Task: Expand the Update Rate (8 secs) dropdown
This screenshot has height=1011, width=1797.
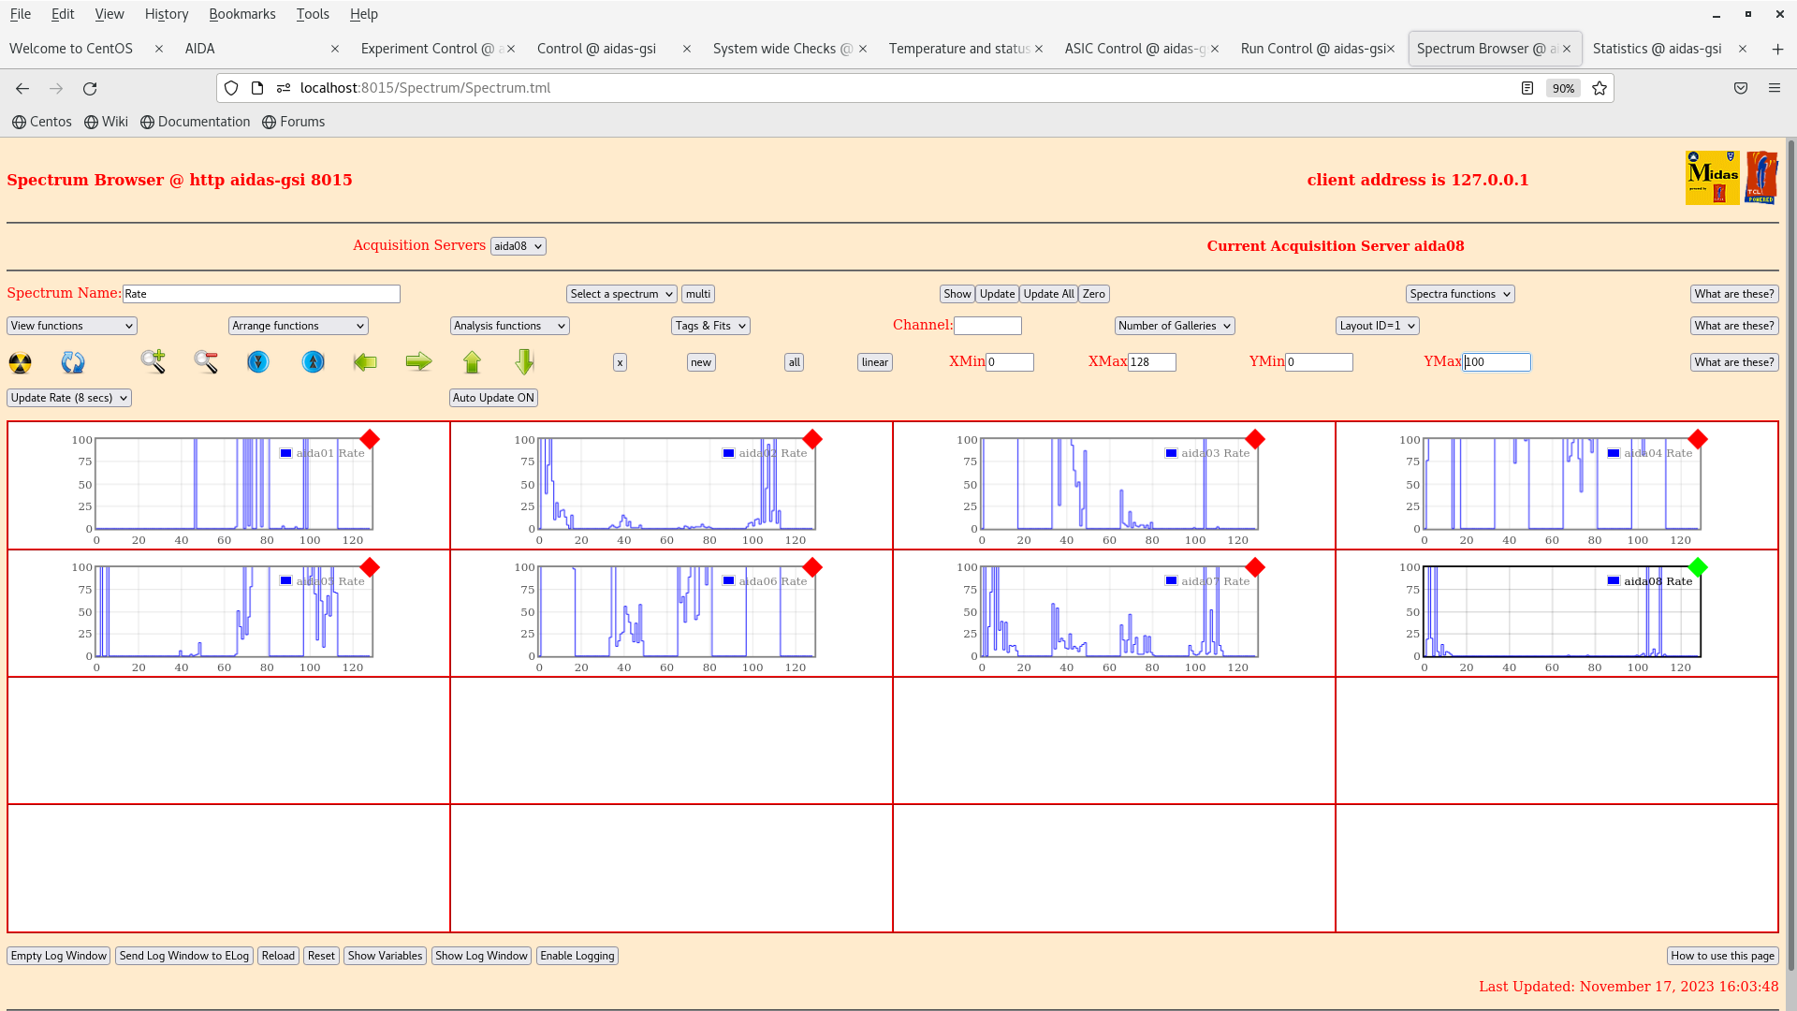Action: click(69, 398)
